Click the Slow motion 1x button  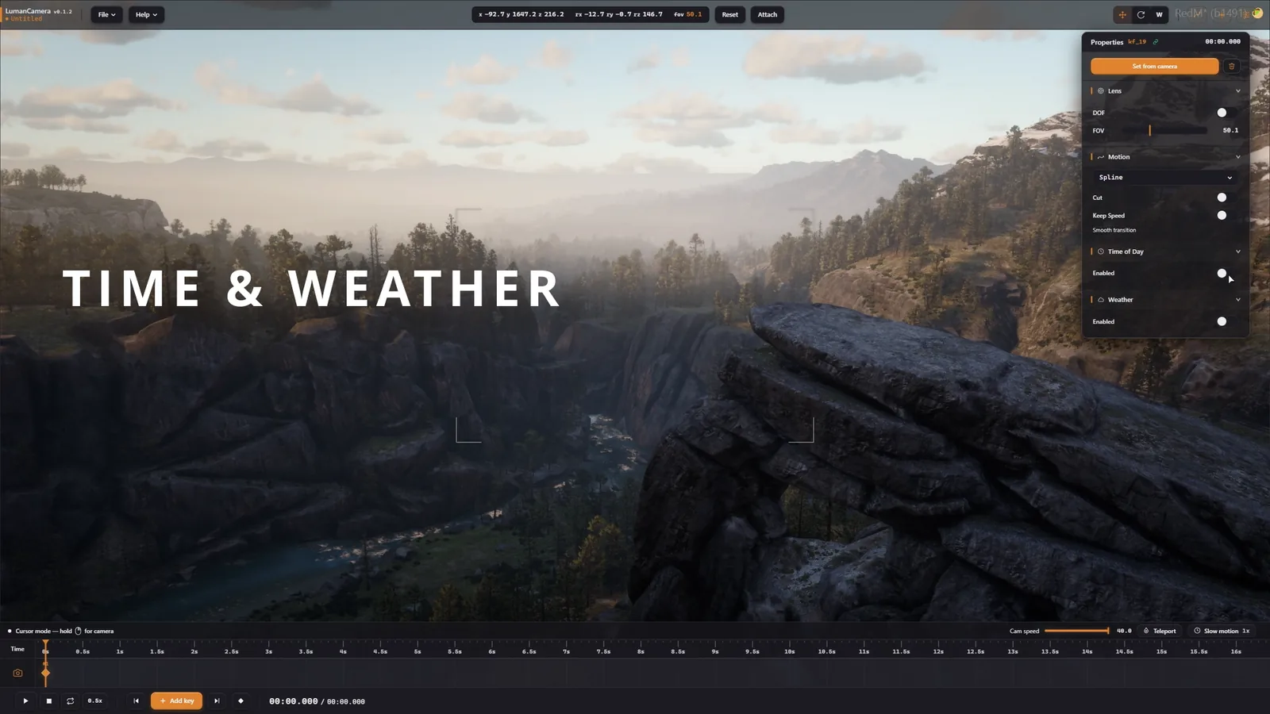point(1222,631)
